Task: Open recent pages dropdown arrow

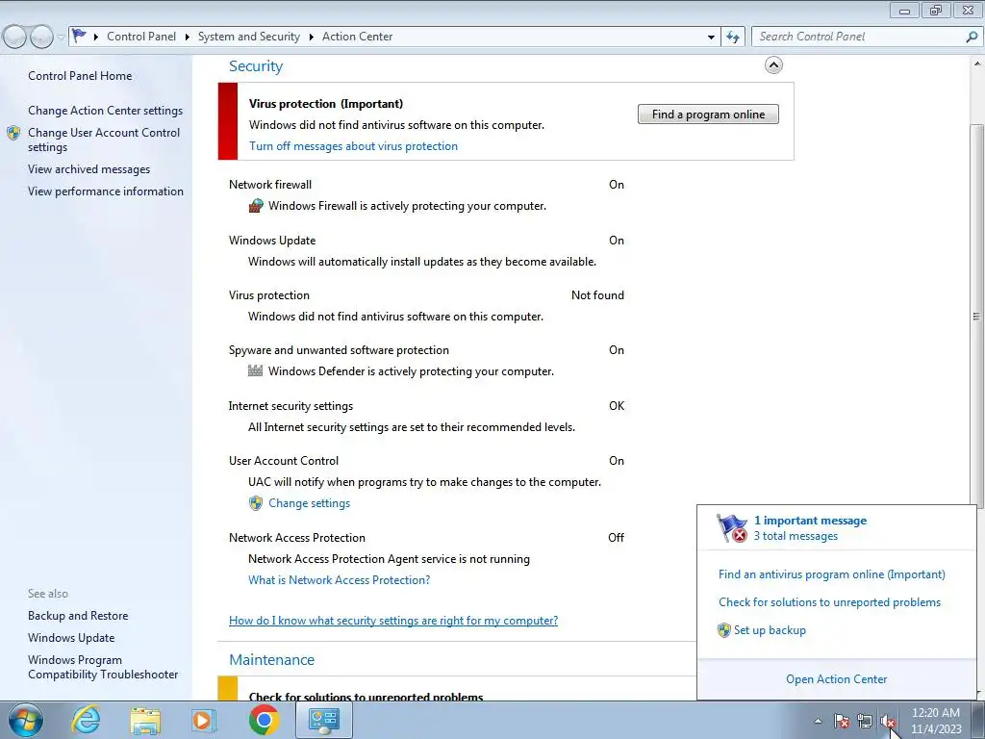Action: point(61,38)
